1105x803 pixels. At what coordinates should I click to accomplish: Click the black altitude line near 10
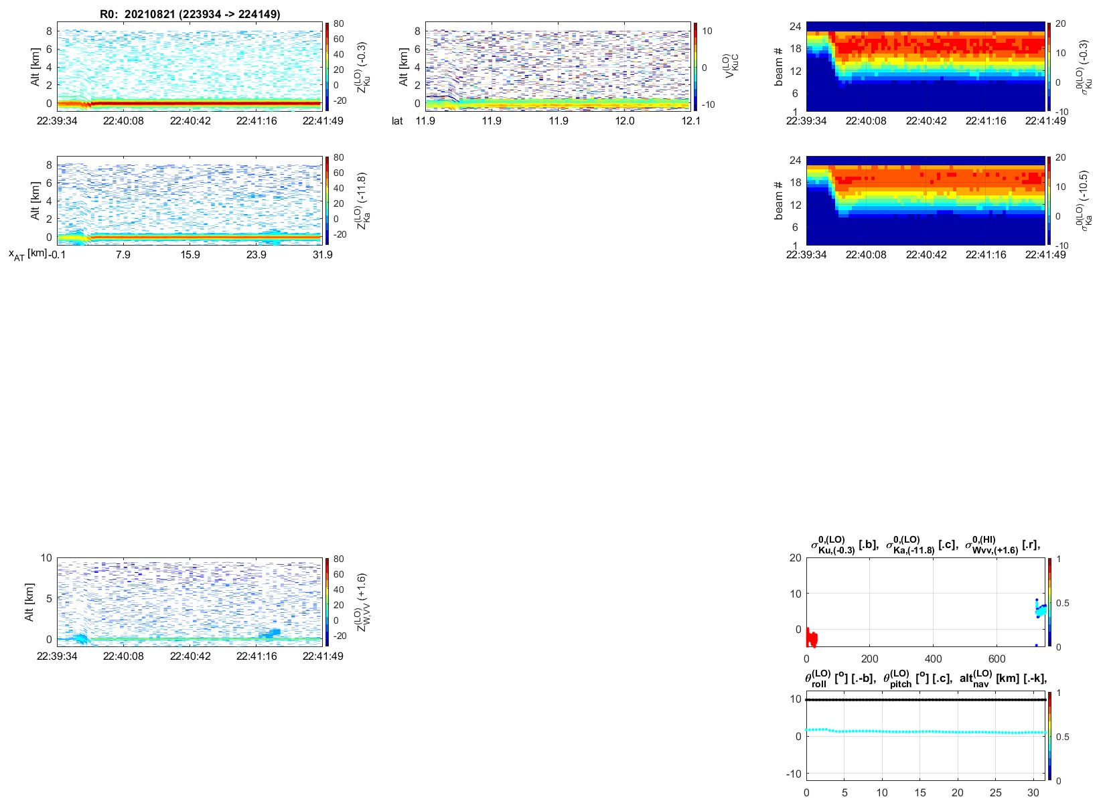(926, 700)
